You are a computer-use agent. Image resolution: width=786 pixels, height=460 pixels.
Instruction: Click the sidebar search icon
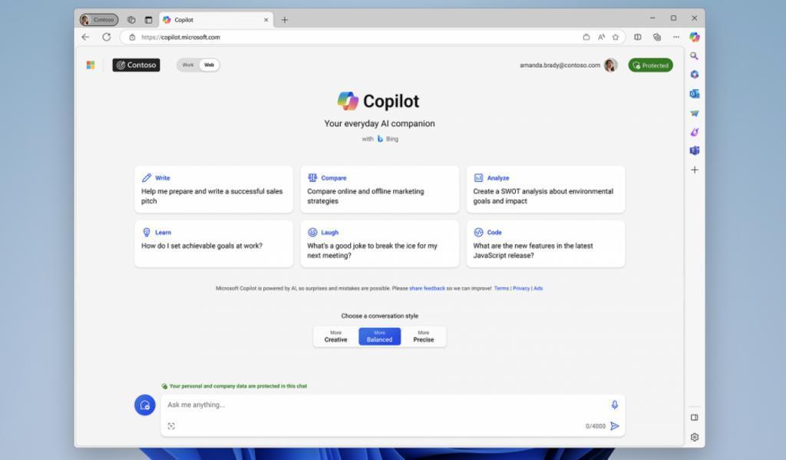pyautogui.click(x=694, y=56)
